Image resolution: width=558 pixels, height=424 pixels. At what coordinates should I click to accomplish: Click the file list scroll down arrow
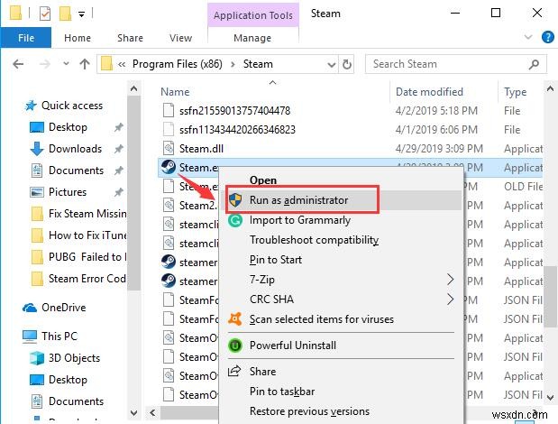[x=550, y=397]
